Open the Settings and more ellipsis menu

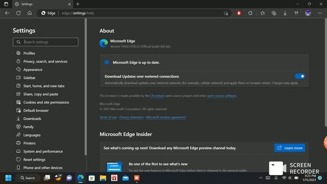[320, 13]
